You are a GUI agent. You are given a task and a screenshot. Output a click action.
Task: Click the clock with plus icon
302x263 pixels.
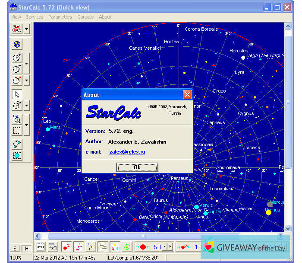(16, 58)
